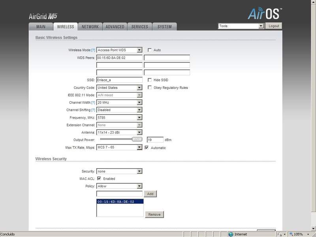Click the Output Power dBm field
The width and height of the screenshot is (316, 237).
pyautogui.click(x=155, y=140)
